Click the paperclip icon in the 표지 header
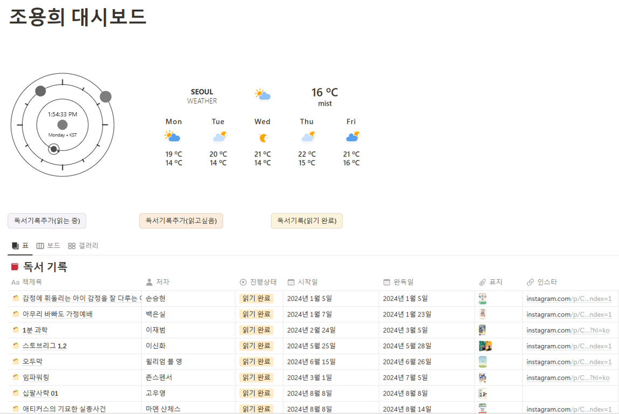The height and width of the screenshot is (414, 619). 483,281
